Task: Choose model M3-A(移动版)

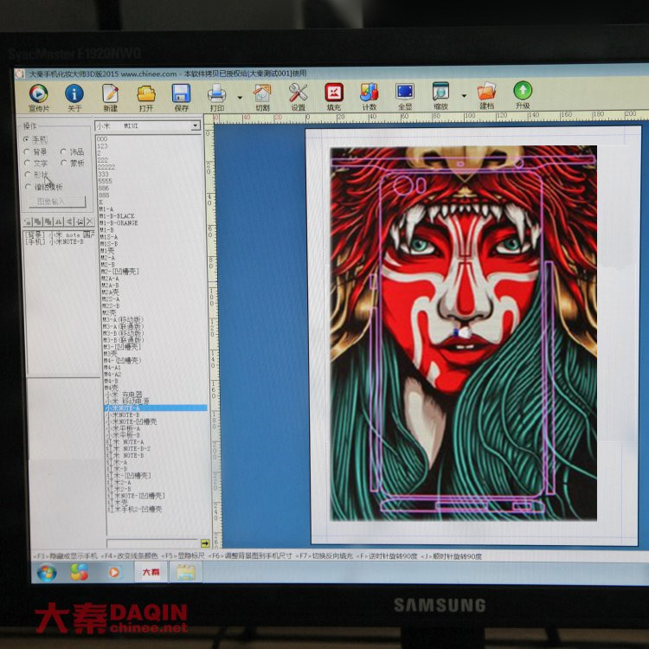Action: tap(123, 319)
